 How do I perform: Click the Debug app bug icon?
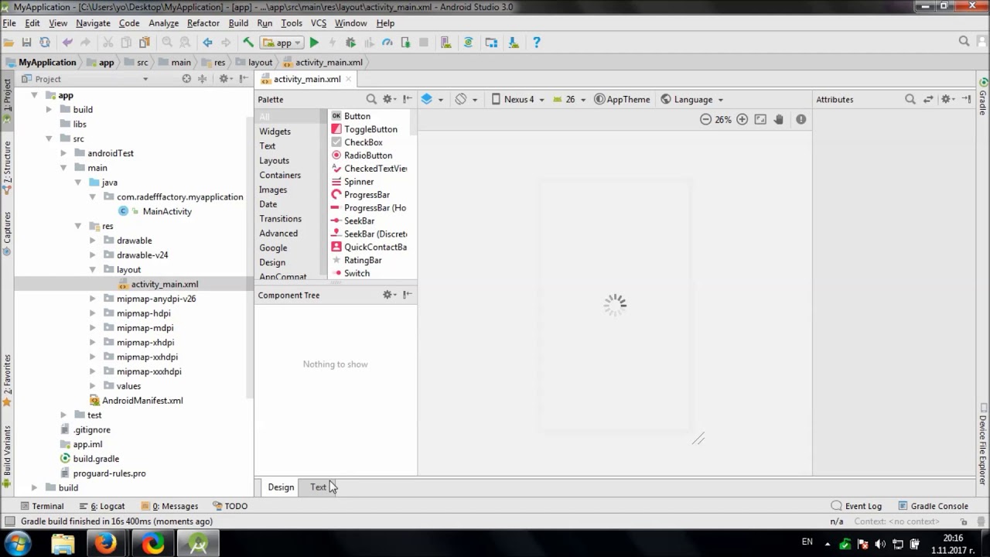pyautogui.click(x=350, y=43)
